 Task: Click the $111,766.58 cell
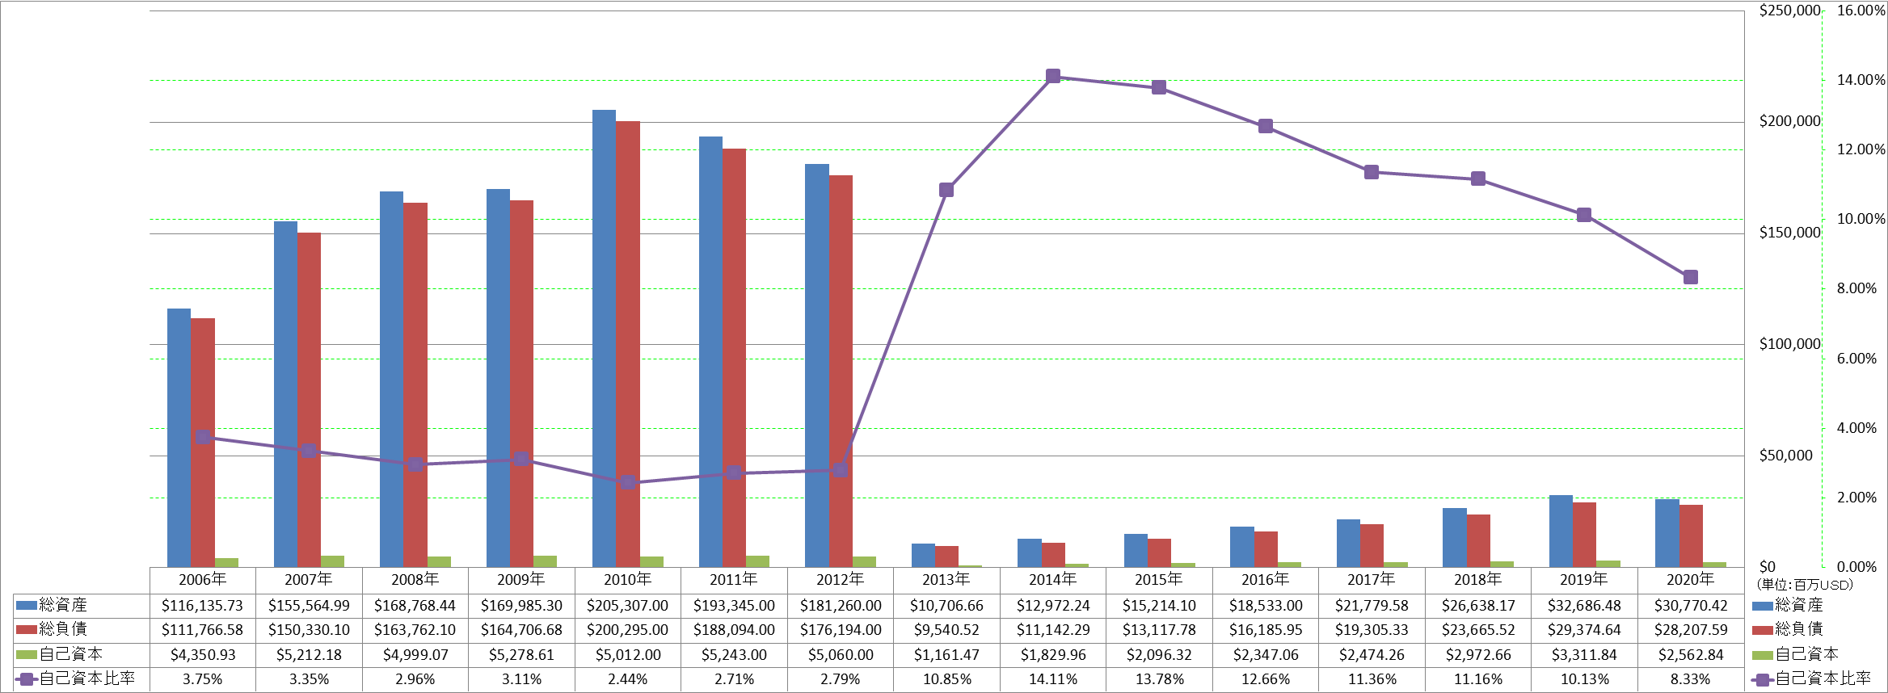coord(203,630)
